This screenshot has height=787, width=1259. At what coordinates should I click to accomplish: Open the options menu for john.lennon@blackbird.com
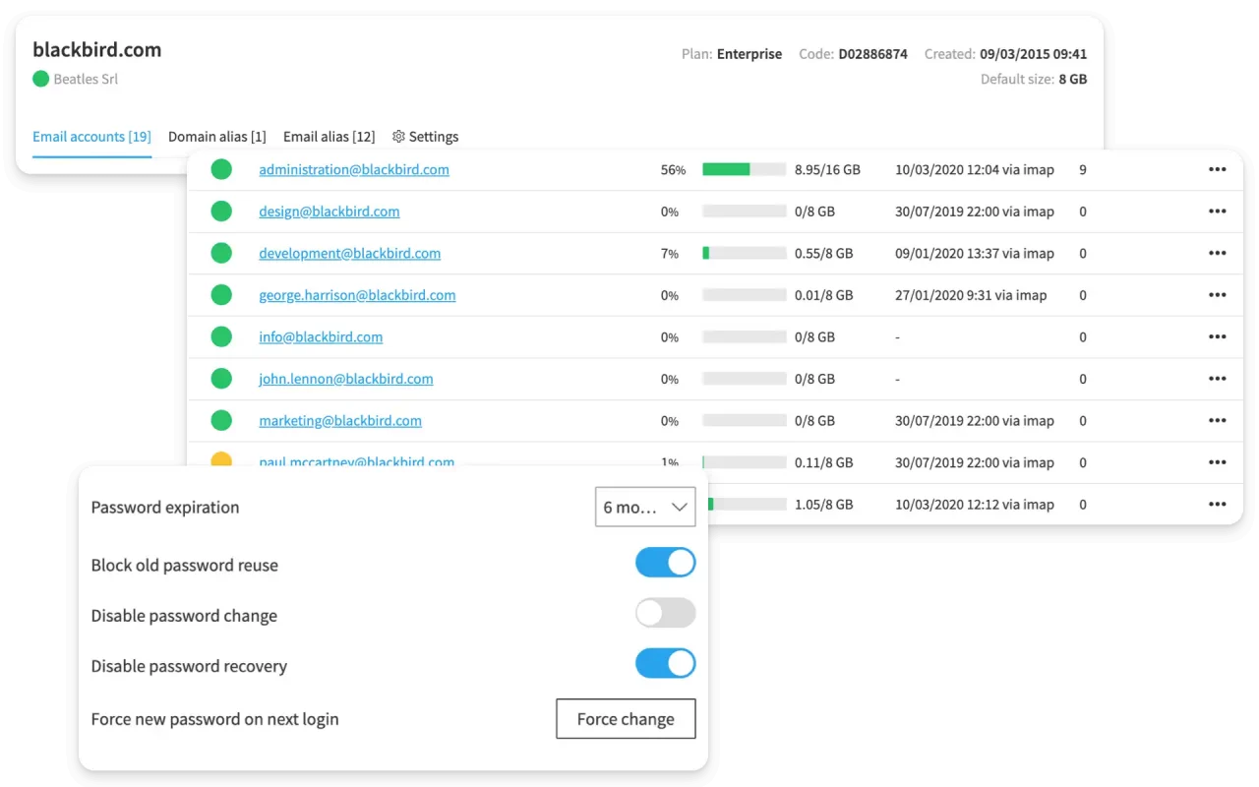1218,378
